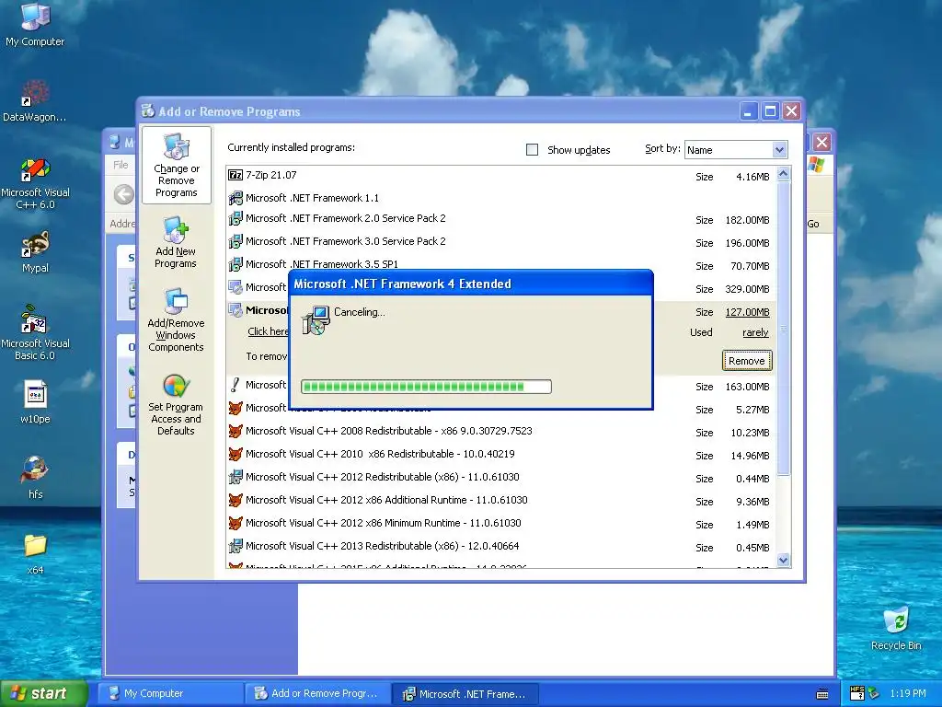Switch to My Computer taskbar button
This screenshot has height=707, width=942.
[x=170, y=693]
